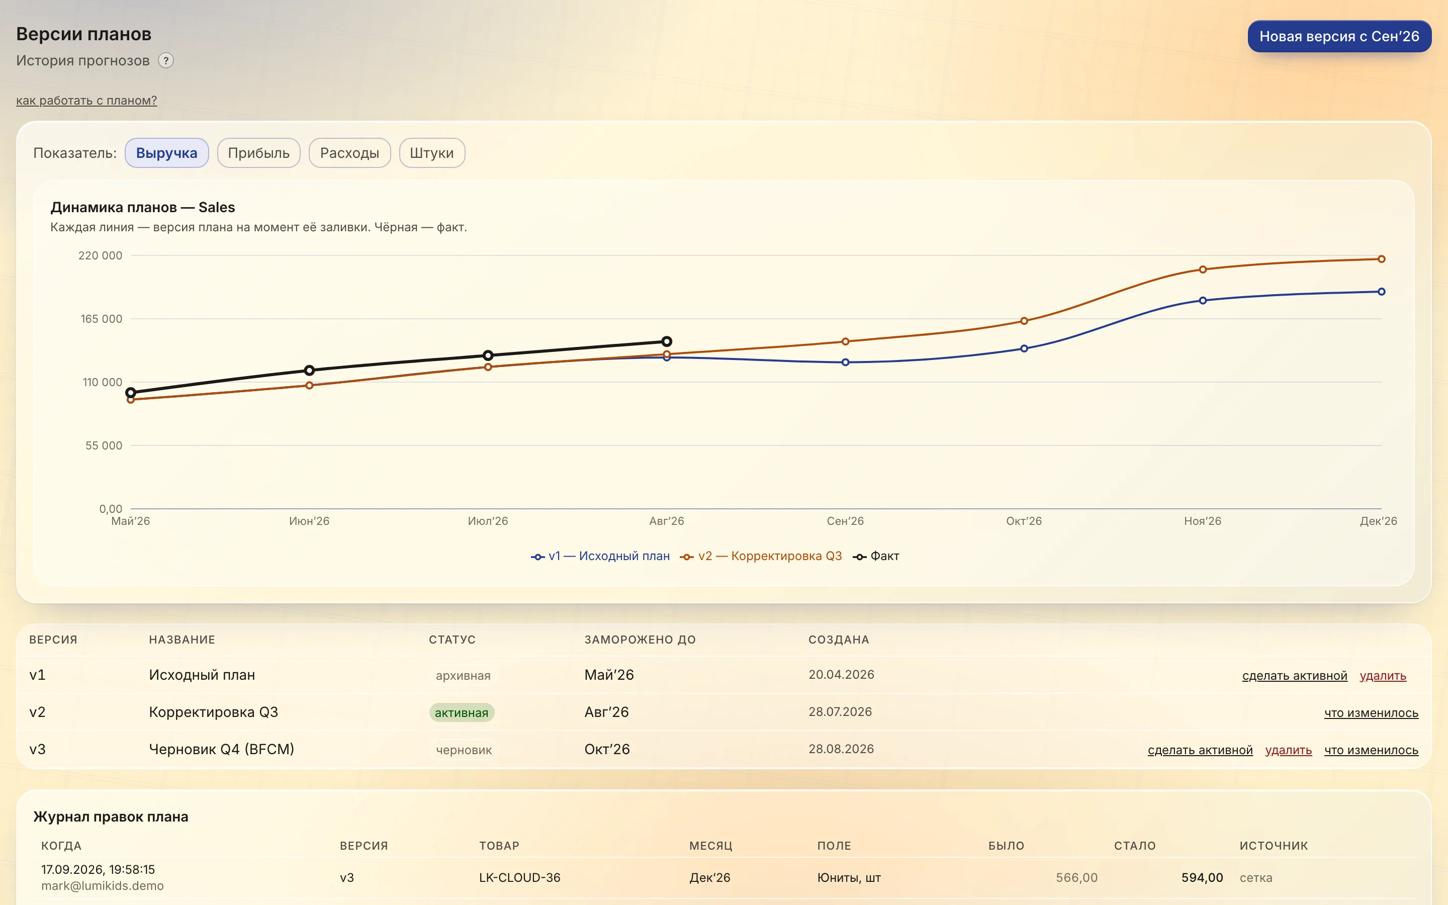Open что изменилось for v3
Viewport: 1448px width, 905px height.
point(1371,750)
